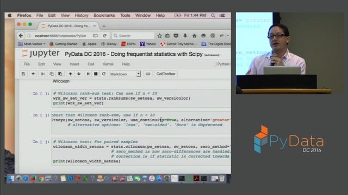This screenshot has width=348, height=195.
Task: Interrupt kernel with the stop square icon
Action: tap(96, 74)
